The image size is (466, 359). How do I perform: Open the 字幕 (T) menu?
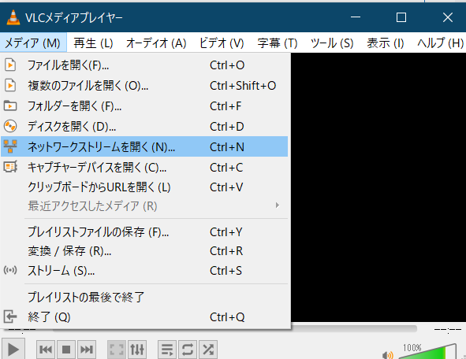(x=278, y=43)
